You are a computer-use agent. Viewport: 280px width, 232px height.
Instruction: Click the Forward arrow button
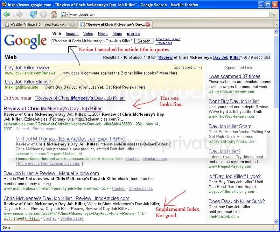point(20,14)
